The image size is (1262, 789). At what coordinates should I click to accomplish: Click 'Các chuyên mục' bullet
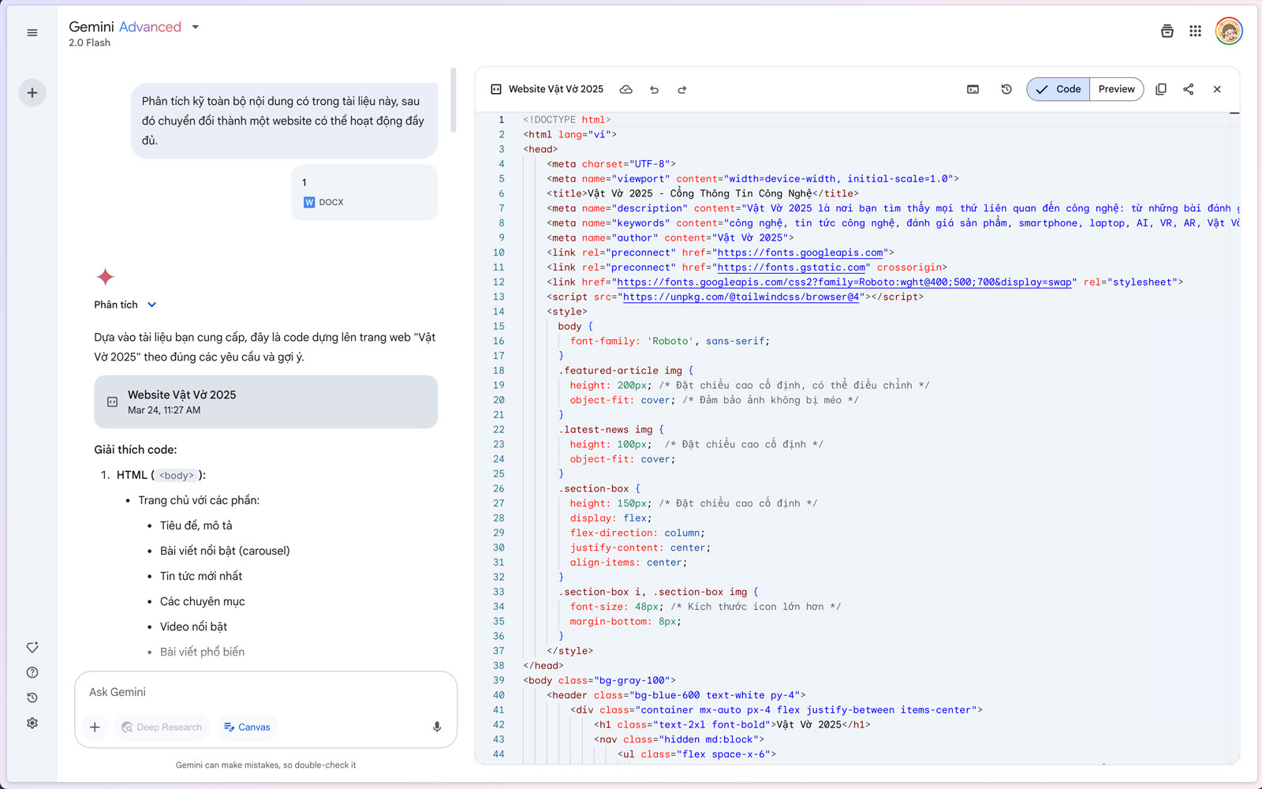click(x=203, y=601)
